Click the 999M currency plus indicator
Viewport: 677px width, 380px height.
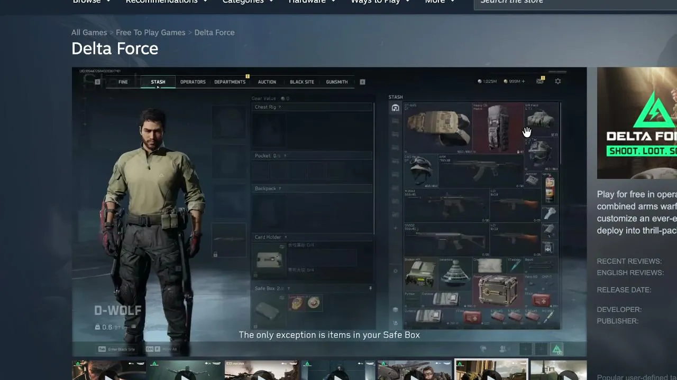514,81
